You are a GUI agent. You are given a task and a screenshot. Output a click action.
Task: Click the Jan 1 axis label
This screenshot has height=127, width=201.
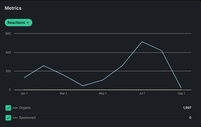(x=24, y=94)
